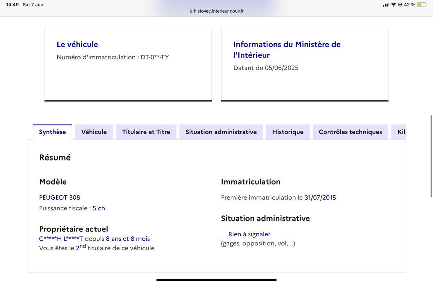
Task: Tap the 'Sat 7 Jun' date in status bar
Action: (33, 5)
